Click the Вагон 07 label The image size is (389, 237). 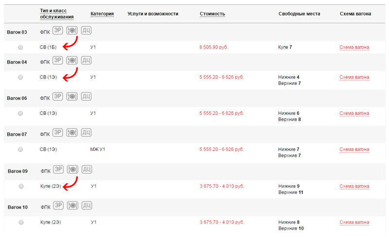17,134
